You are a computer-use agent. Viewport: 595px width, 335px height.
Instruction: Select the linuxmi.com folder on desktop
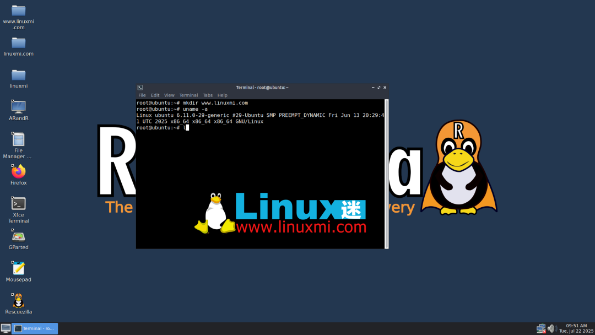[x=19, y=43]
